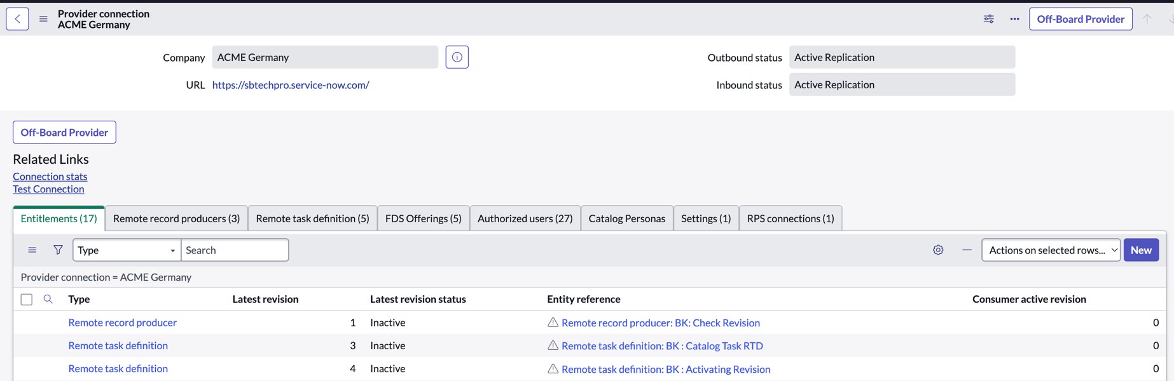Image resolution: width=1174 pixels, height=381 pixels.
Task: Open the Remote record producers (3) tab
Action: (x=176, y=218)
